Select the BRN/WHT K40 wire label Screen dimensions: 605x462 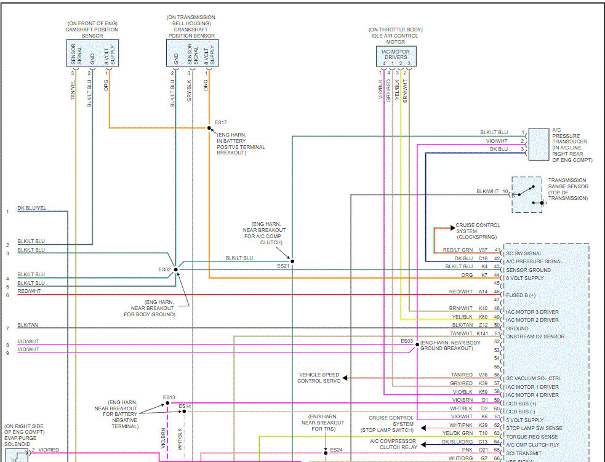coord(469,309)
